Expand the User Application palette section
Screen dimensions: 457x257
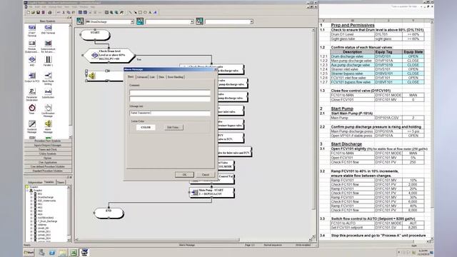pyautogui.click(x=48, y=162)
